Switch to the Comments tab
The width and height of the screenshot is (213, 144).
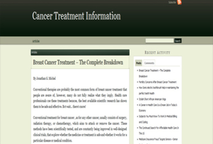tap(149, 63)
